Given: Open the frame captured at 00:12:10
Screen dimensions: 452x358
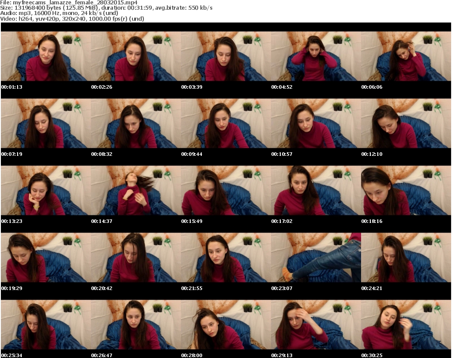Looking at the screenshot, I should (x=406, y=123).
